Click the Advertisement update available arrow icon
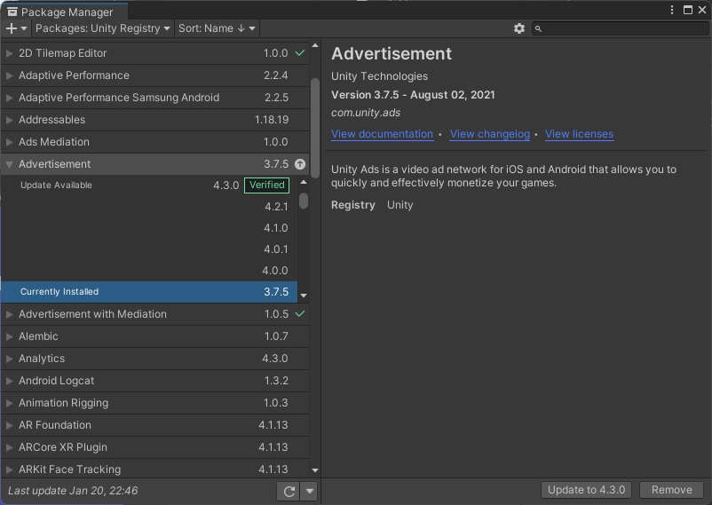This screenshot has width=712, height=505. click(x=300, y=164)
